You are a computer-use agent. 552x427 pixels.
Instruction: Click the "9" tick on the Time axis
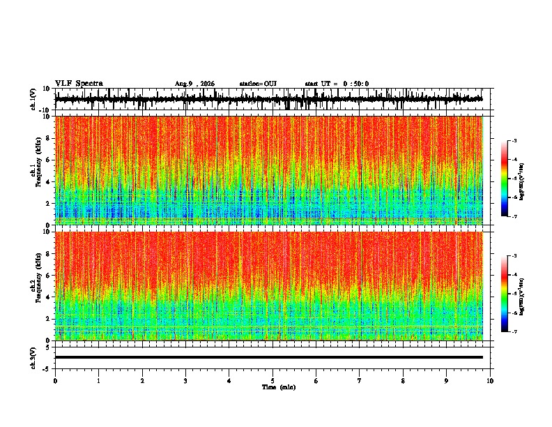[446, 381]
